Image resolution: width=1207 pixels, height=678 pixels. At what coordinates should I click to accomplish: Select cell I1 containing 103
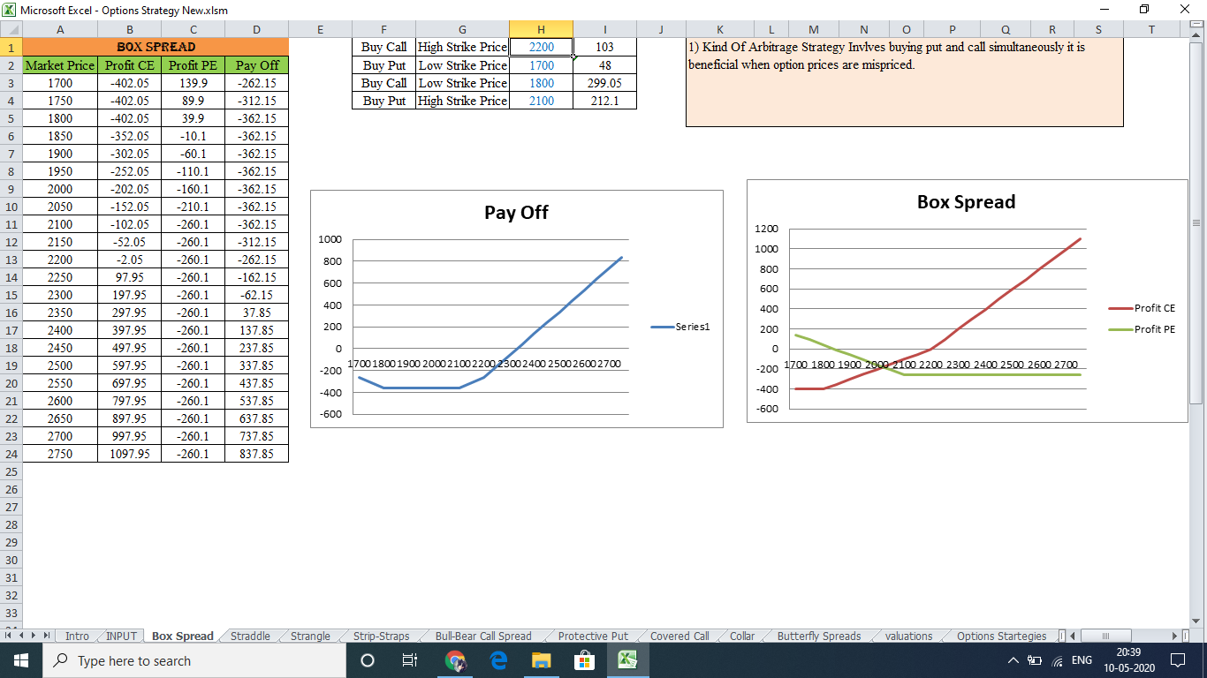(604, 47)
